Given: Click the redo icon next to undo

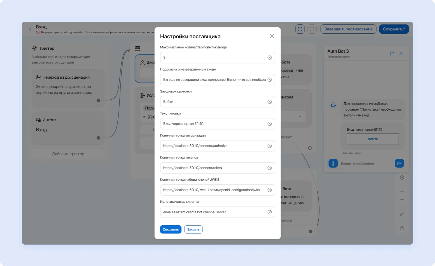Looking at the screenshot, I should pos(312,29).
